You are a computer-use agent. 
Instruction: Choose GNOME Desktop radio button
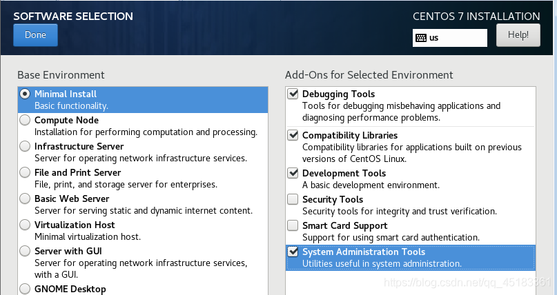26,289
